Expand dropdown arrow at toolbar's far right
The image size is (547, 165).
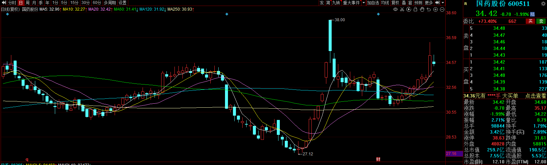[x=443, y=3]
